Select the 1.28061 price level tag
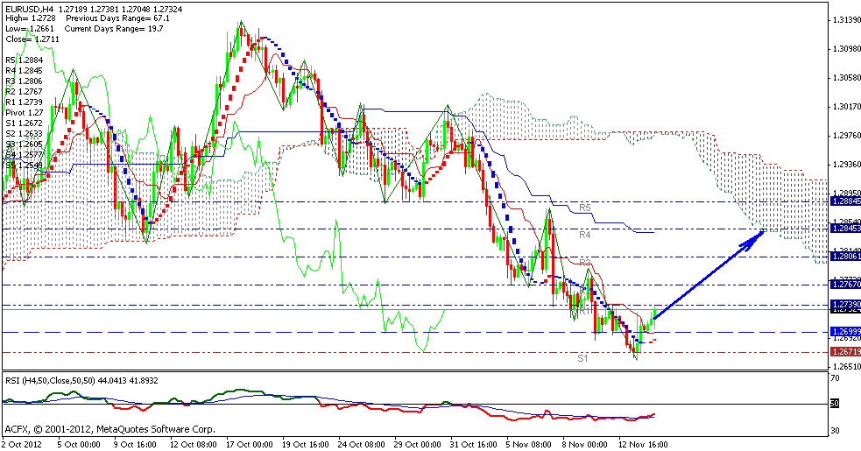 click(x=844, y=257)
